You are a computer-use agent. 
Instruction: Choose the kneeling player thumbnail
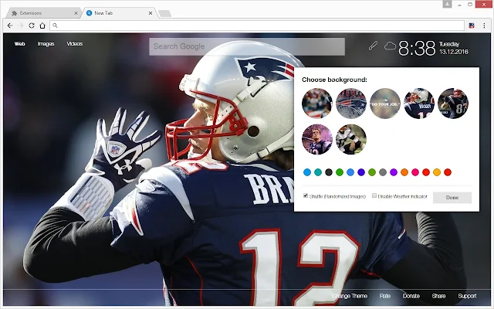coord(351,139)
